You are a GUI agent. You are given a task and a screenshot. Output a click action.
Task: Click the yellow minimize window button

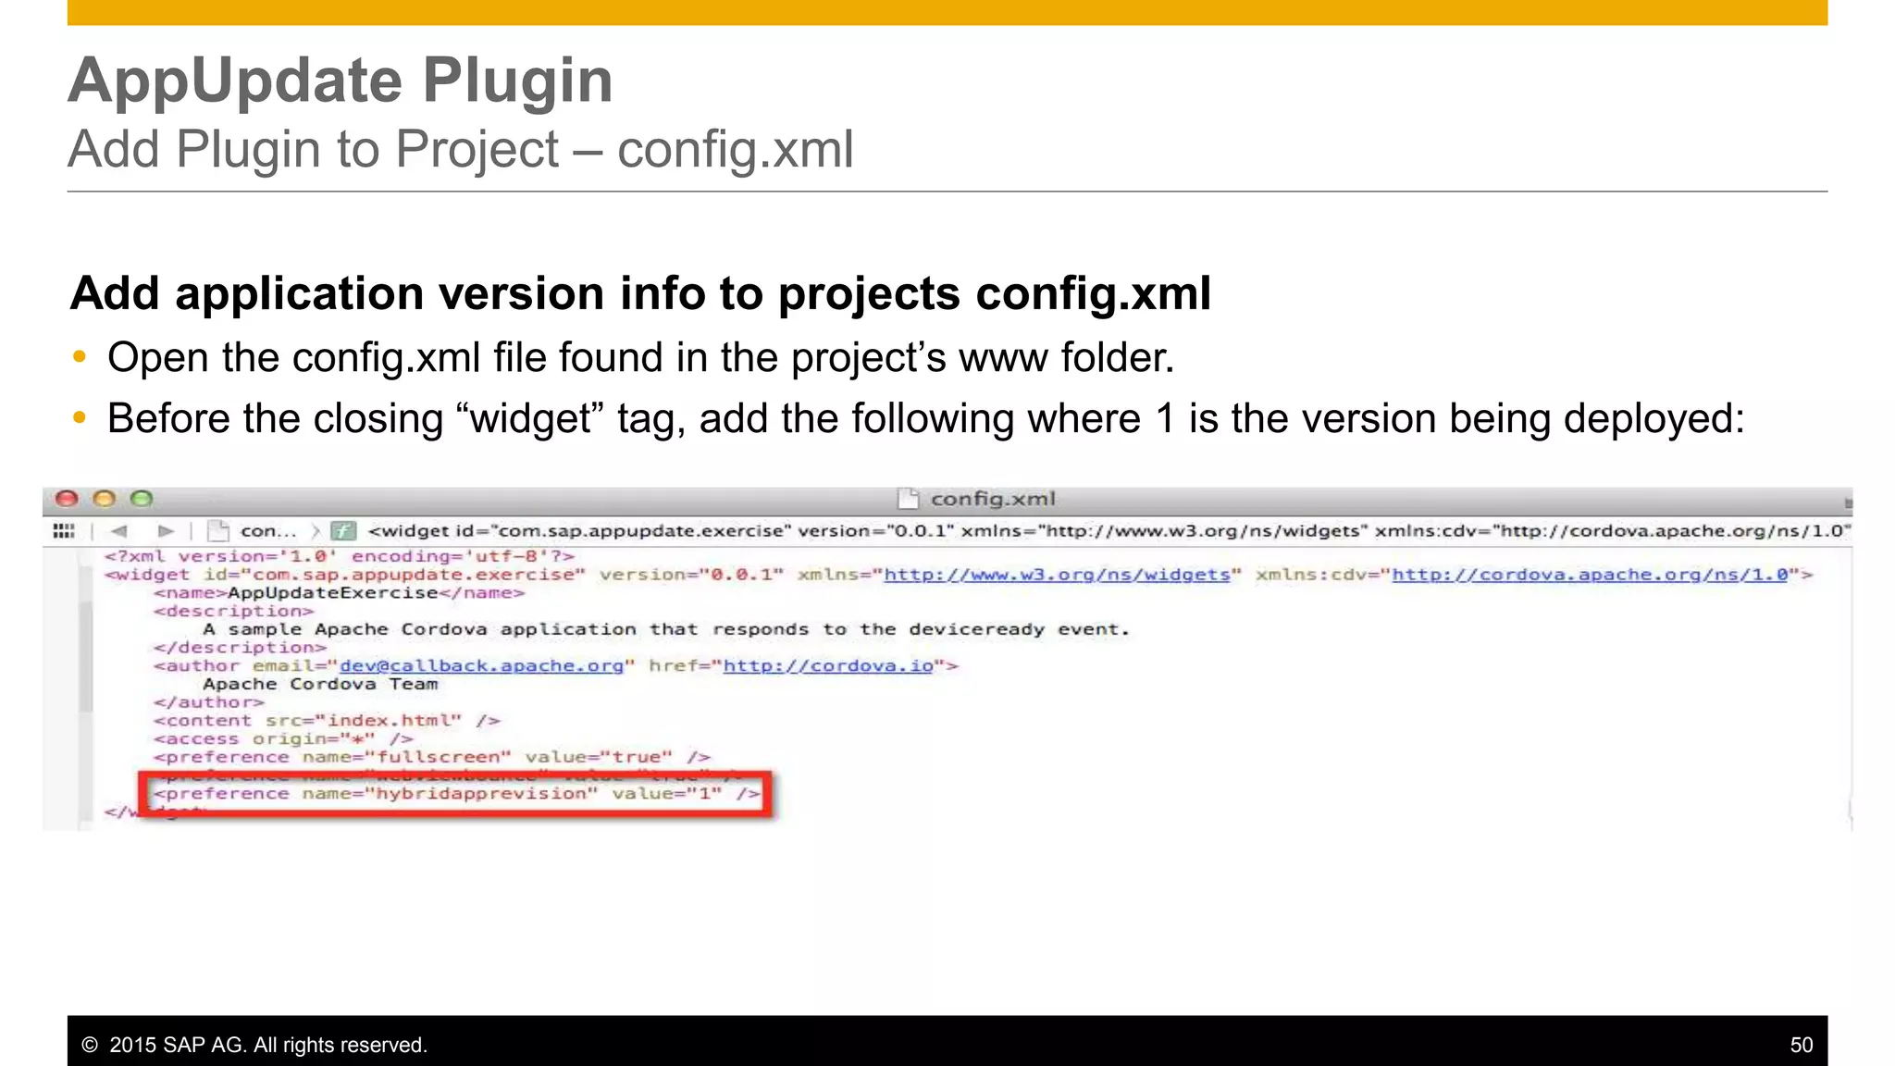[x=104, y=499]
